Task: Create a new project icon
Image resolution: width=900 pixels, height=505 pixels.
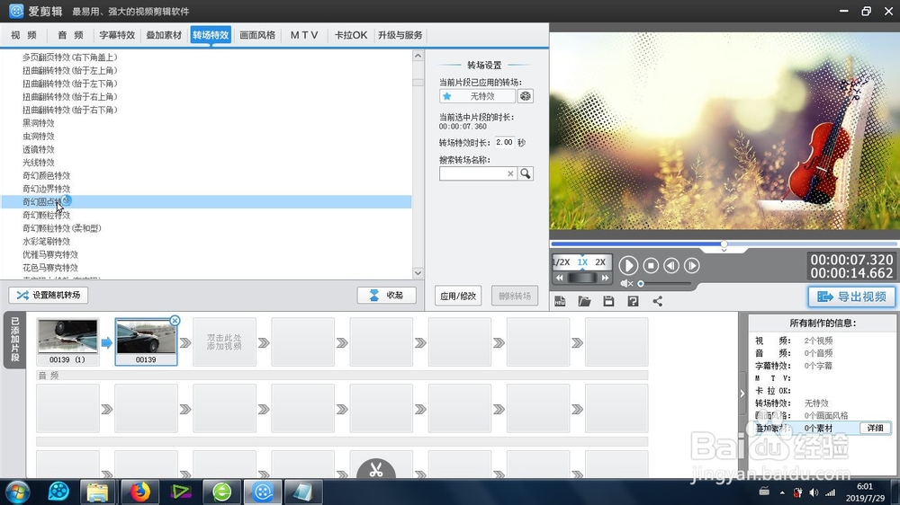Action: 560,302
